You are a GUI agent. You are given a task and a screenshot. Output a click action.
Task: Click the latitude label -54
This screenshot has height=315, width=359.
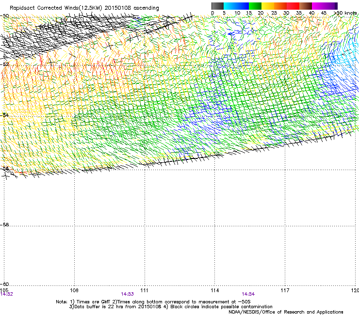4,115
